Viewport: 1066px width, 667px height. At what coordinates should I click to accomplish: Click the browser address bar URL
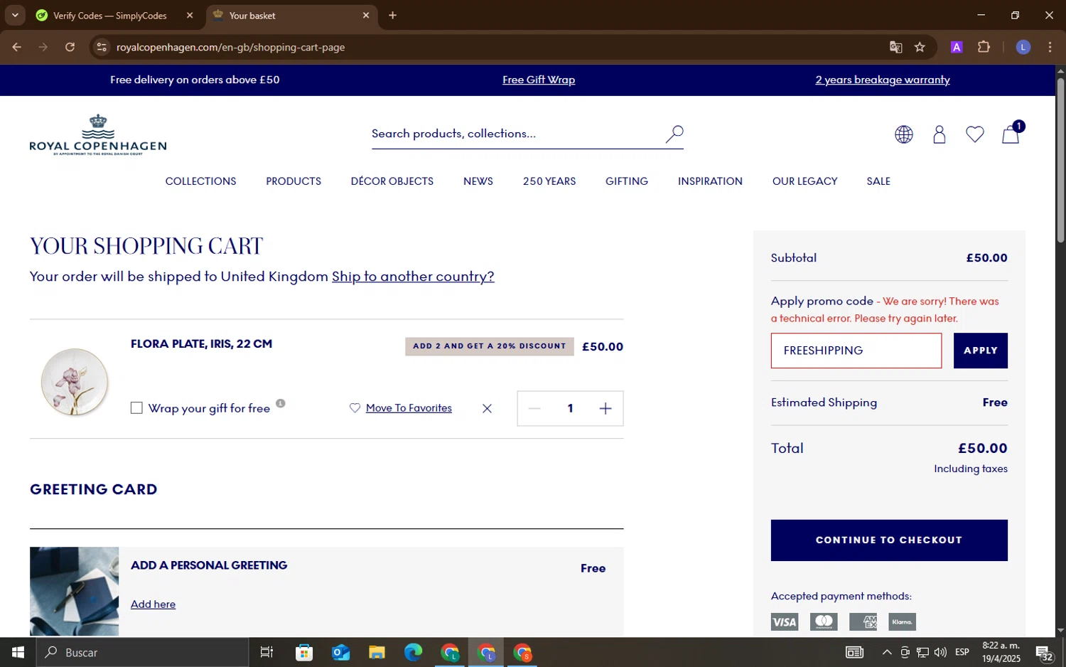click(231, 47)
